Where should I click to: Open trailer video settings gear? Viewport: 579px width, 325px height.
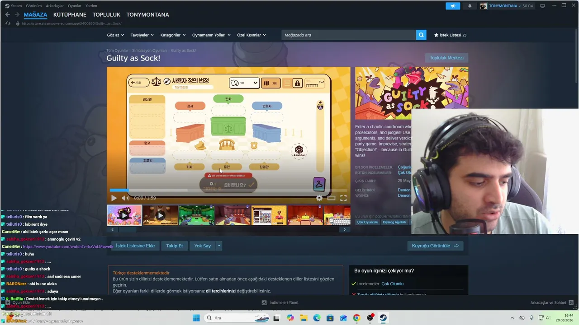point(319,198)
